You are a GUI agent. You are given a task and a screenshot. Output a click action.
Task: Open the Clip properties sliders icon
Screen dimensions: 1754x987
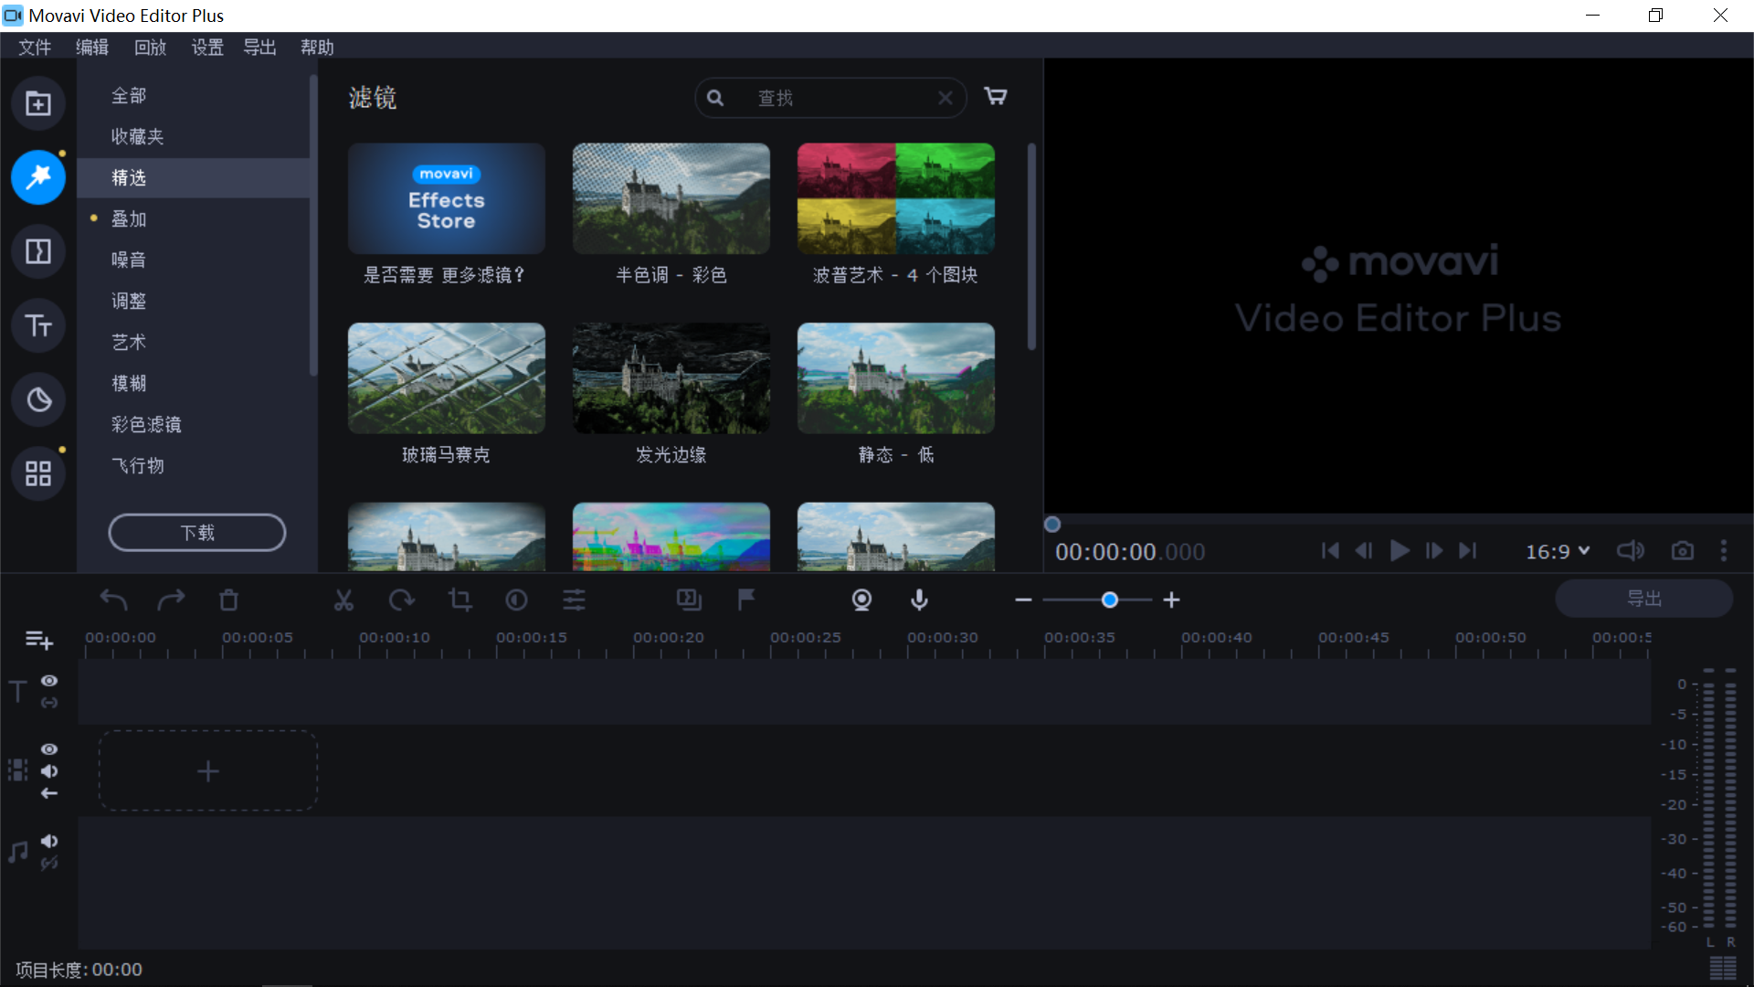[x=574, y=600]
